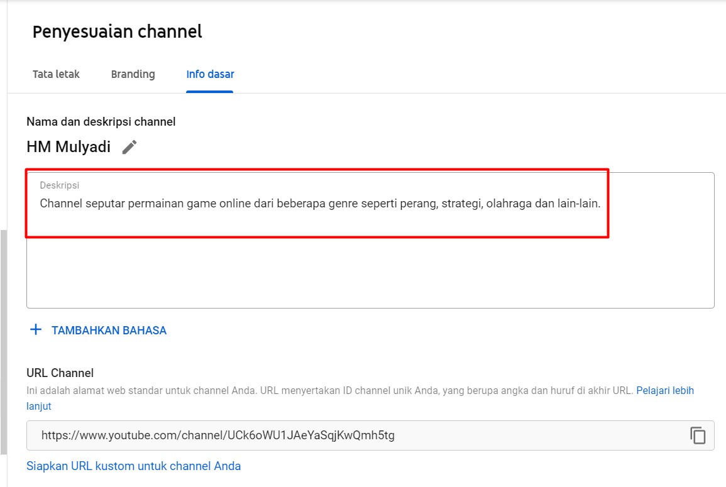This screenshot has width=726, height=487.
Task: Open the Branding tab
Action: (x=133, y=74)
